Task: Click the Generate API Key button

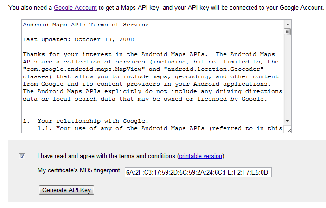Action: tap(66, 190)
